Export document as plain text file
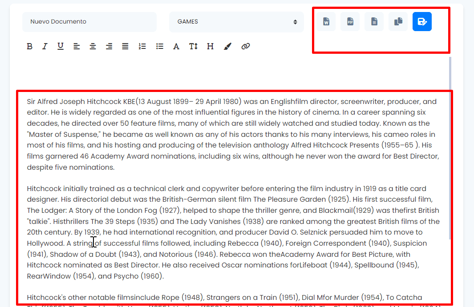This screenshot has width=474, height=307. tap(374, 22)
